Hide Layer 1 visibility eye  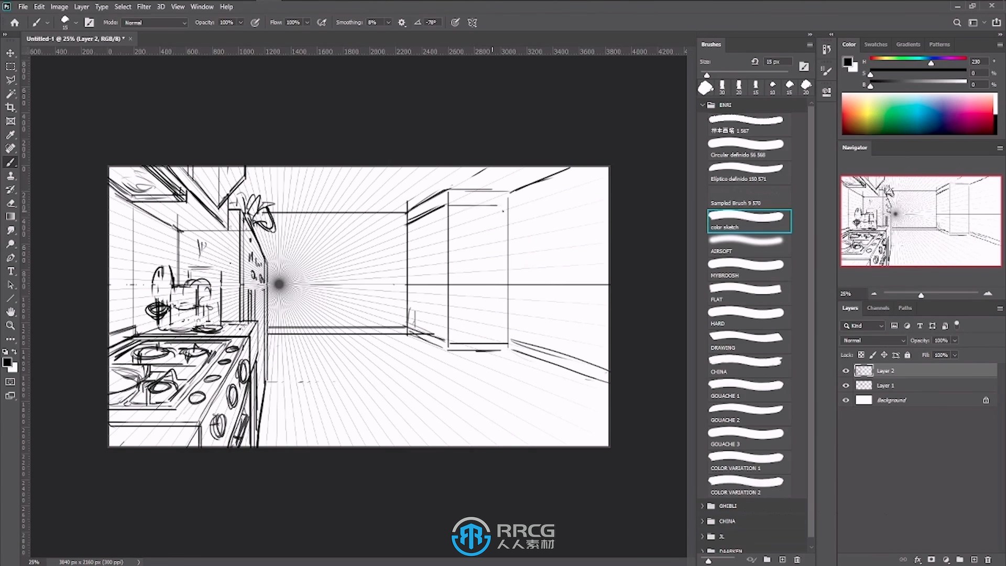click(x=846, y=385)
